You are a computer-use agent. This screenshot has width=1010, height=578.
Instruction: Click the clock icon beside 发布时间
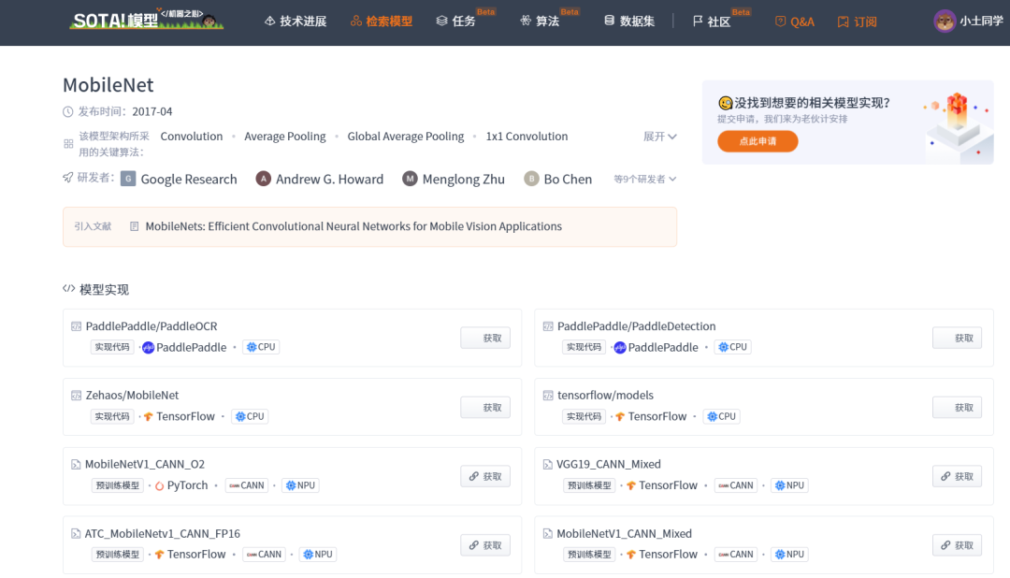tap(67, 111)
